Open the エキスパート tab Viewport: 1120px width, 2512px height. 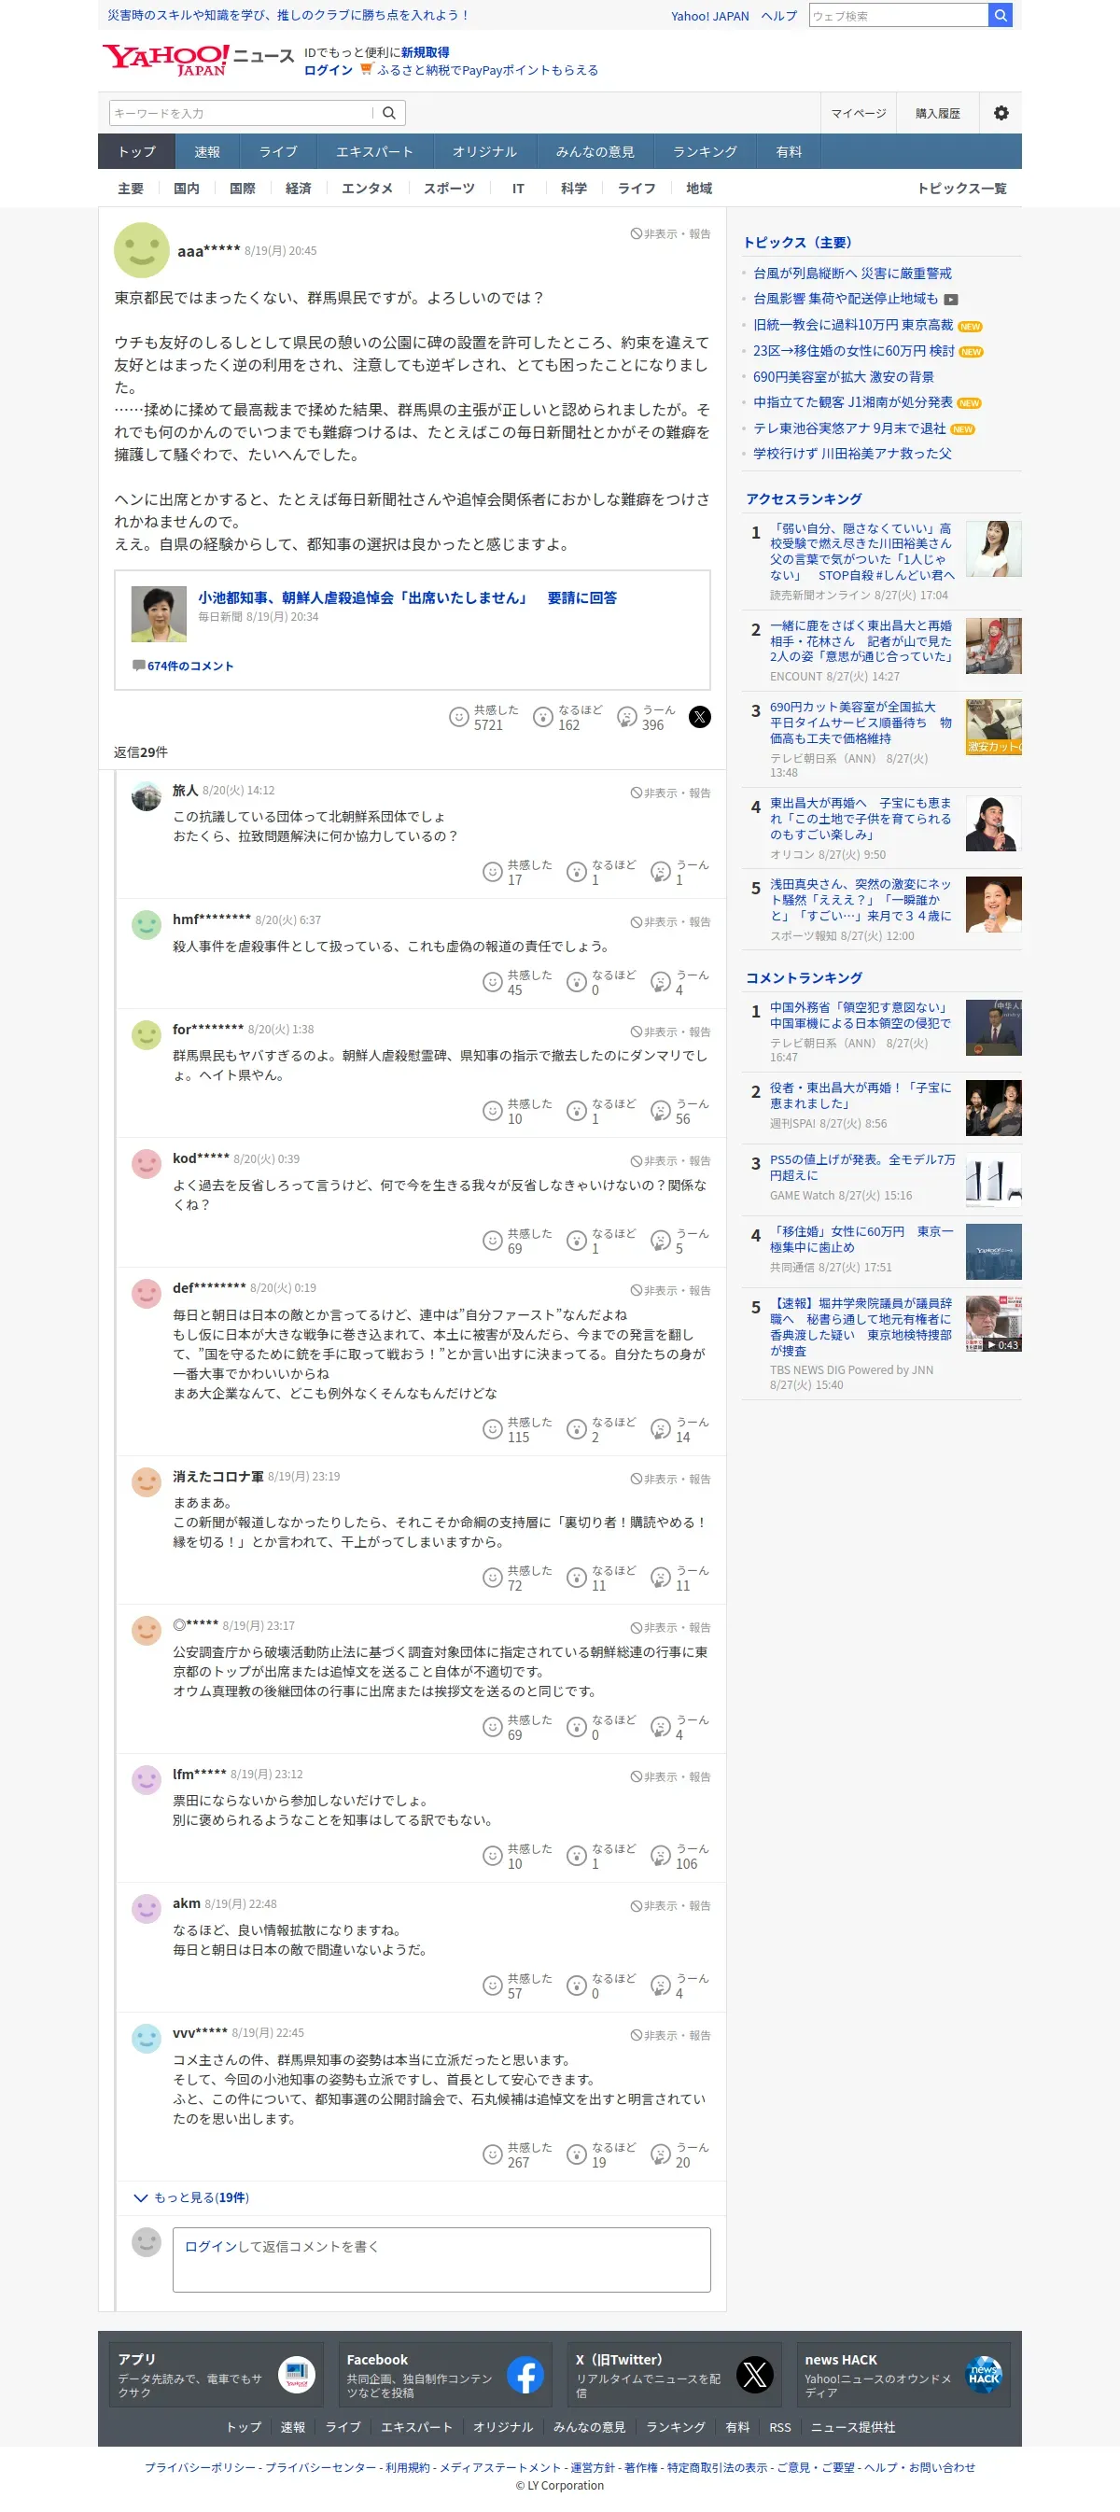pos(374,151)
